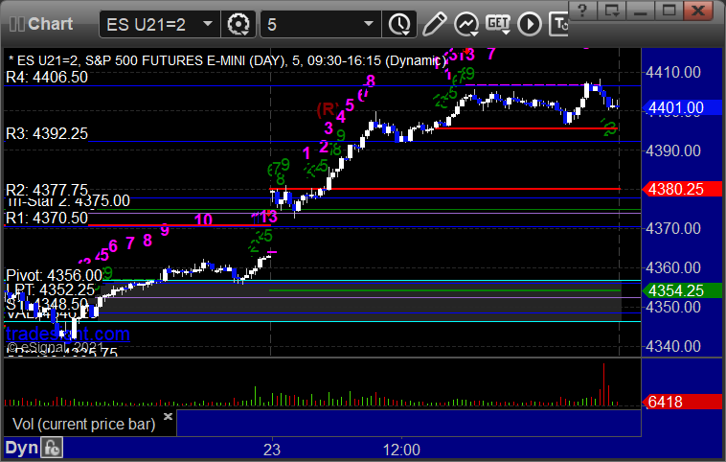Click the help question mark button
This screenshot has width=726, height=462.
pyautogui.click(x=583, y=11)
